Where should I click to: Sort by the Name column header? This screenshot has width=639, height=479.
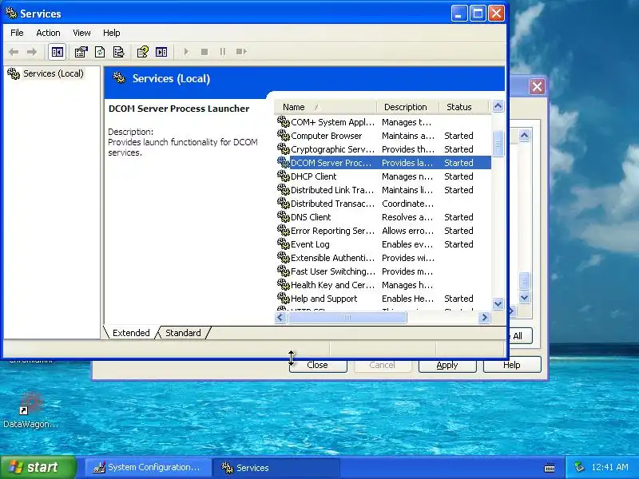click(326, 107)
